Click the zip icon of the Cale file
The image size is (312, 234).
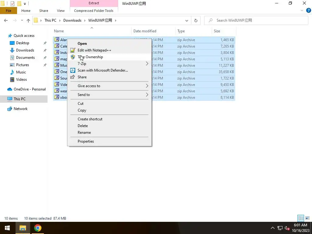pyautogui.click(x=57, y=46)
